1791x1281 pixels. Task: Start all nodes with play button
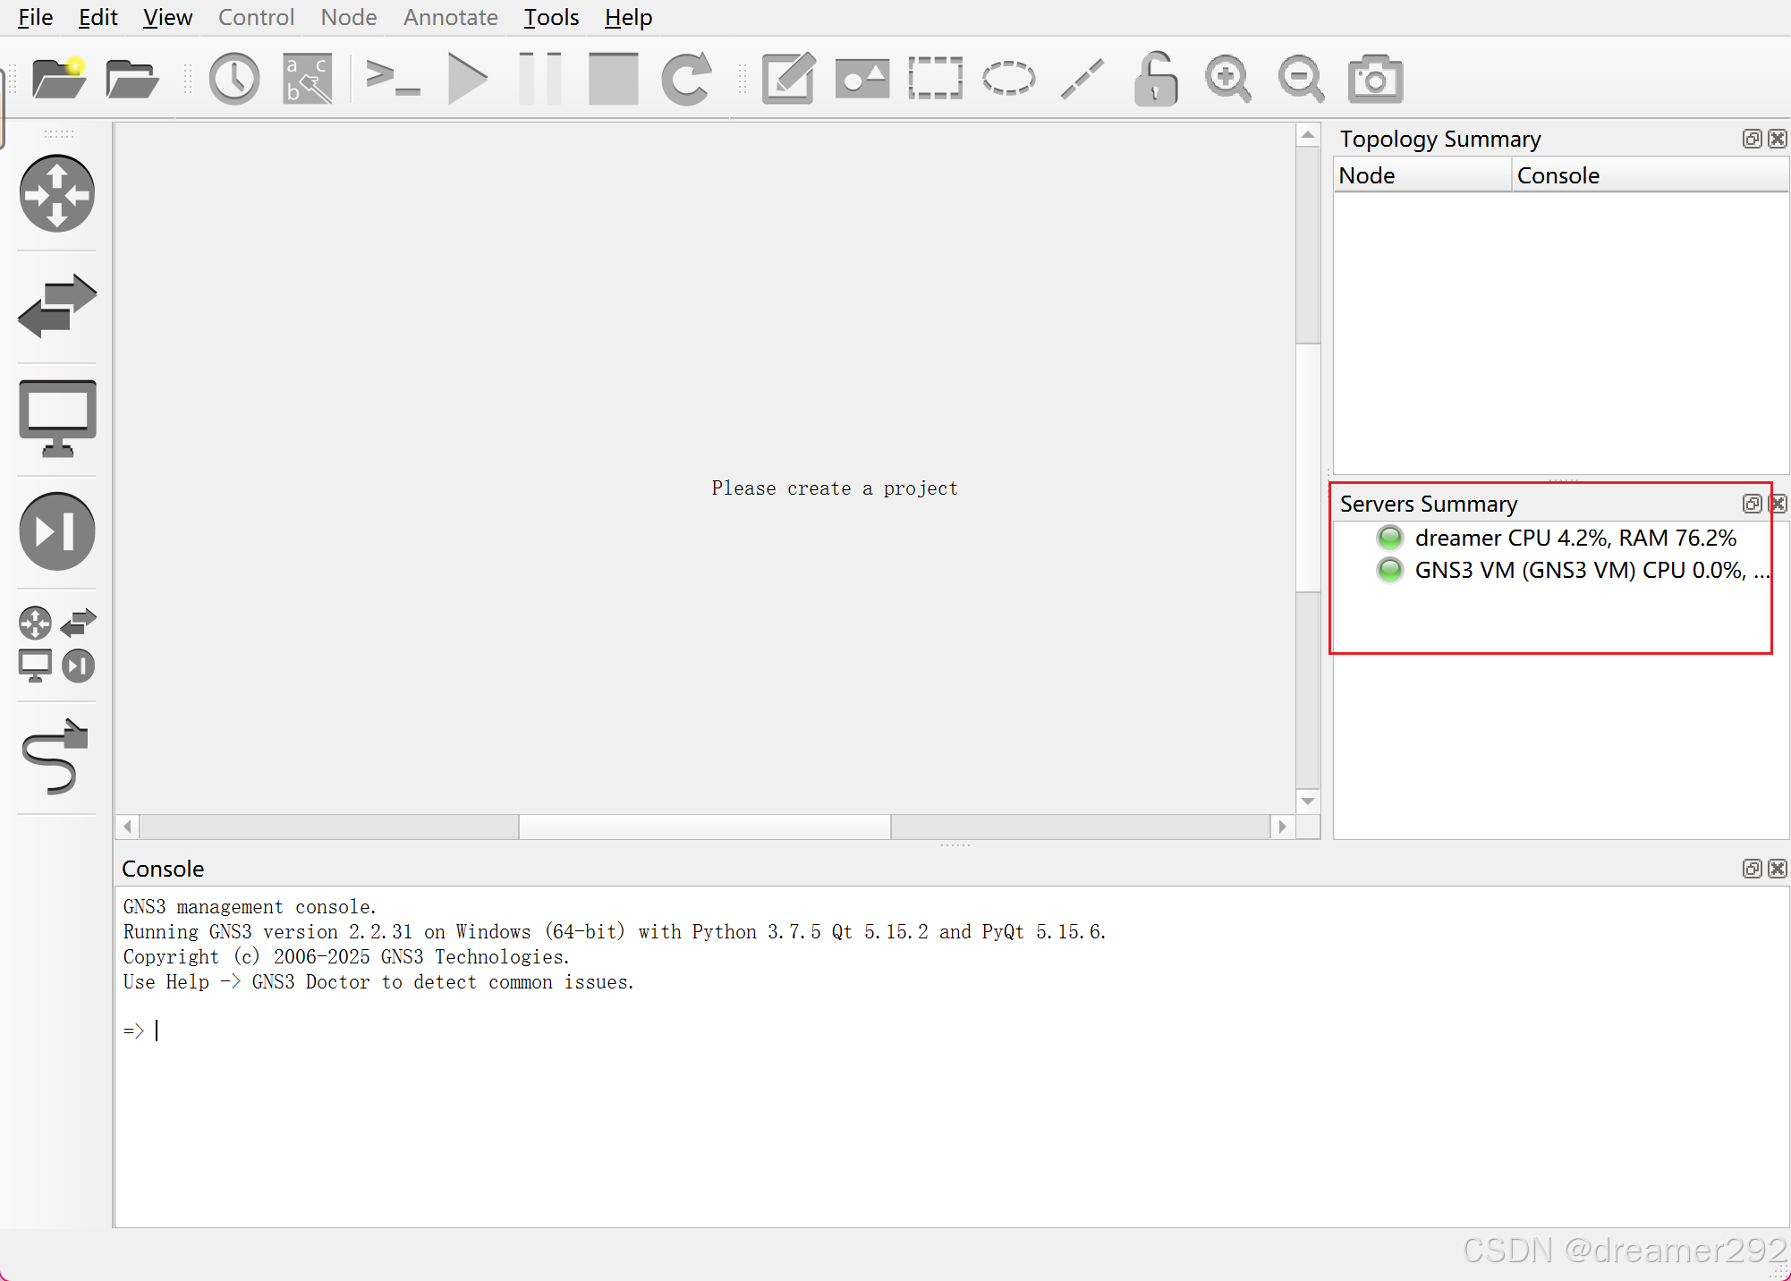coord(467,80)
